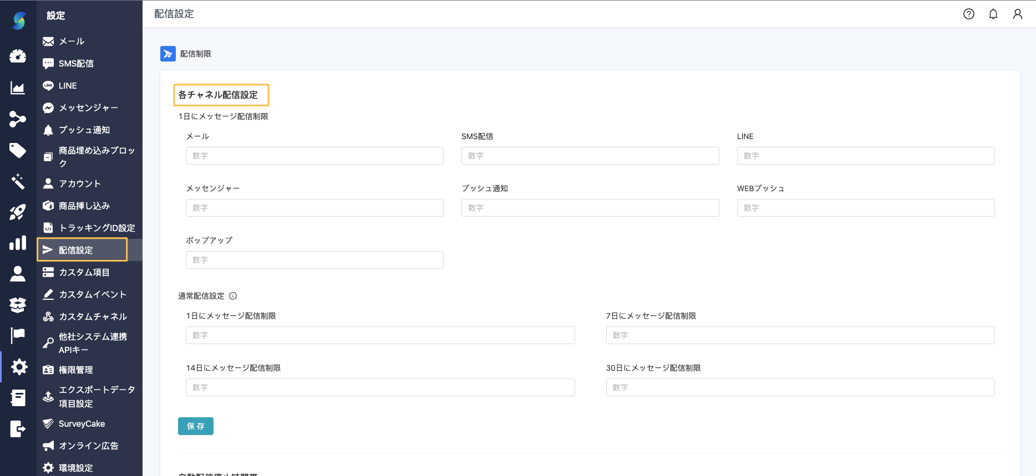Focus the SMS配信 daily limit field
The height and width of the screenshot is (476, 1036).
coord(590,156)
